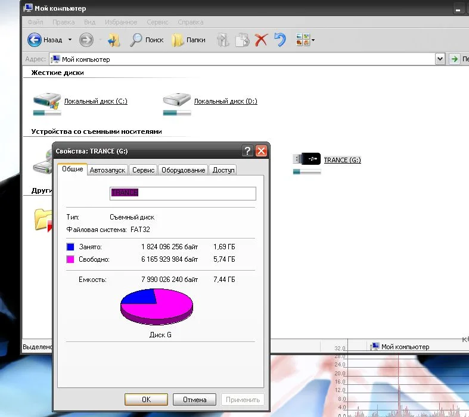
Task: Expand the address bar dropdown arrow
Action: click(x=440, y=59)
